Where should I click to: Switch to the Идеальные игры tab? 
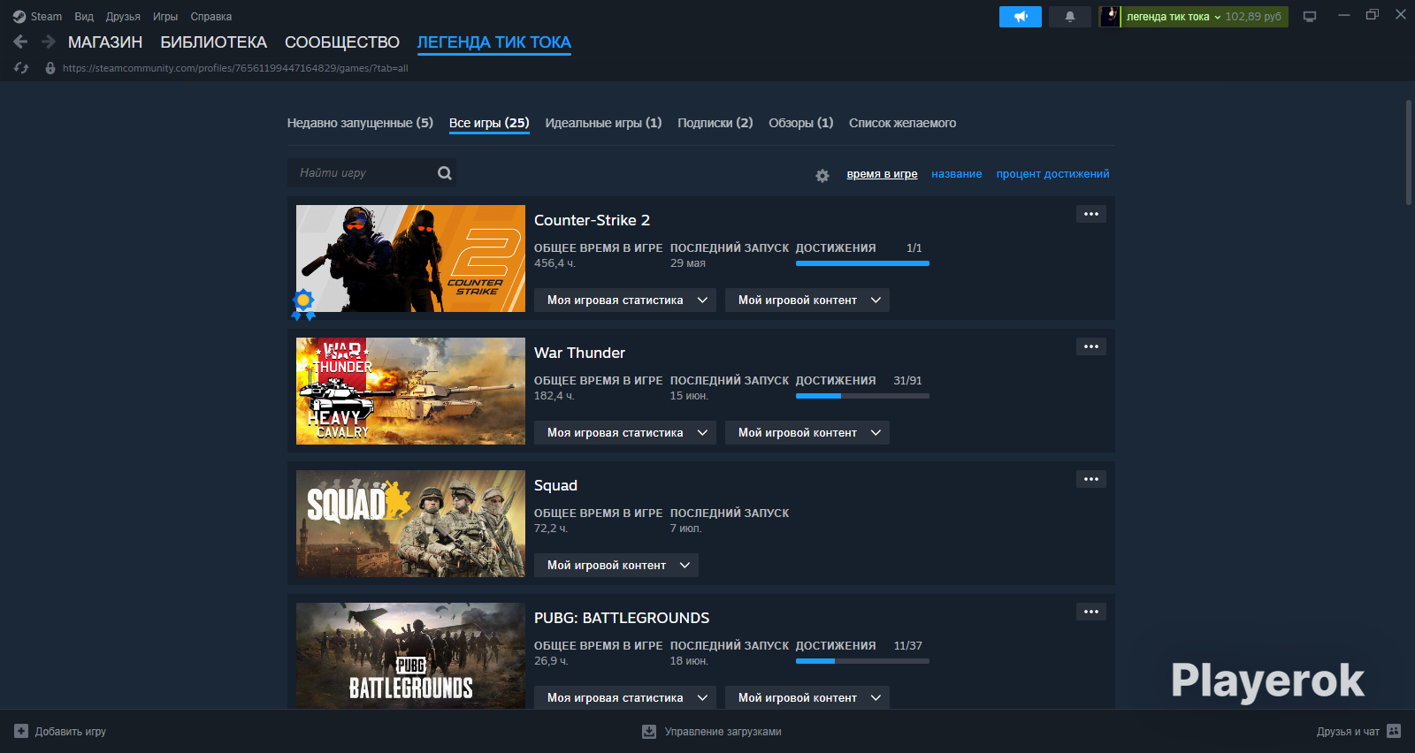coord(603,123)
